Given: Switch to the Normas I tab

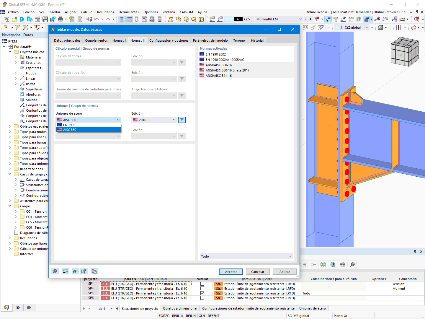Looking at the screenshot, I should click(119, 40).
